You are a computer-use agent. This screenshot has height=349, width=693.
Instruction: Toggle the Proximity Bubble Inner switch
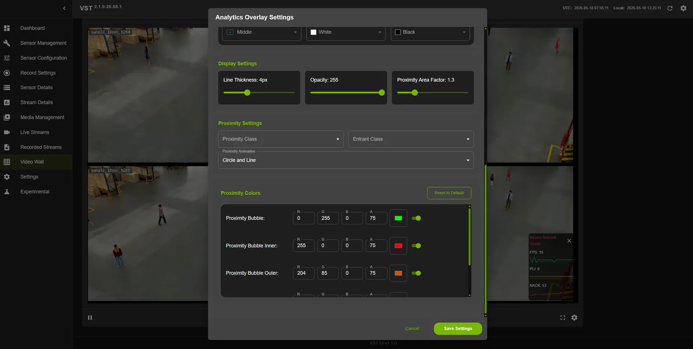coord(416,246)
